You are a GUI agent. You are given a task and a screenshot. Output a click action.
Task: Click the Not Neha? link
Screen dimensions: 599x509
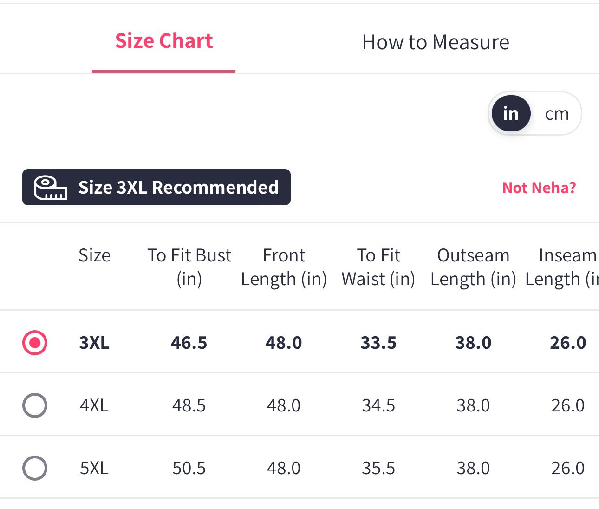[539, 188]
